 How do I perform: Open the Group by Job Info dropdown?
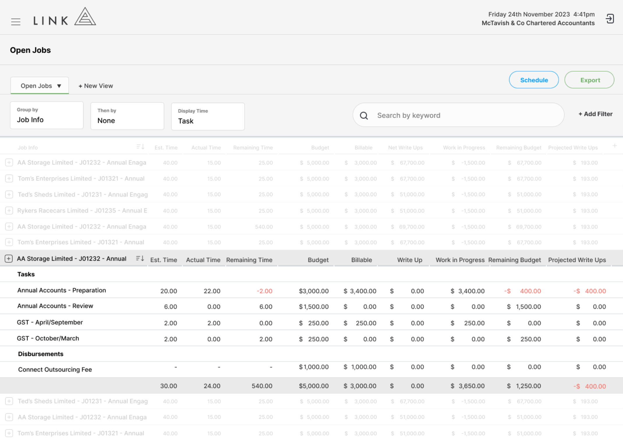coord(47,115)
